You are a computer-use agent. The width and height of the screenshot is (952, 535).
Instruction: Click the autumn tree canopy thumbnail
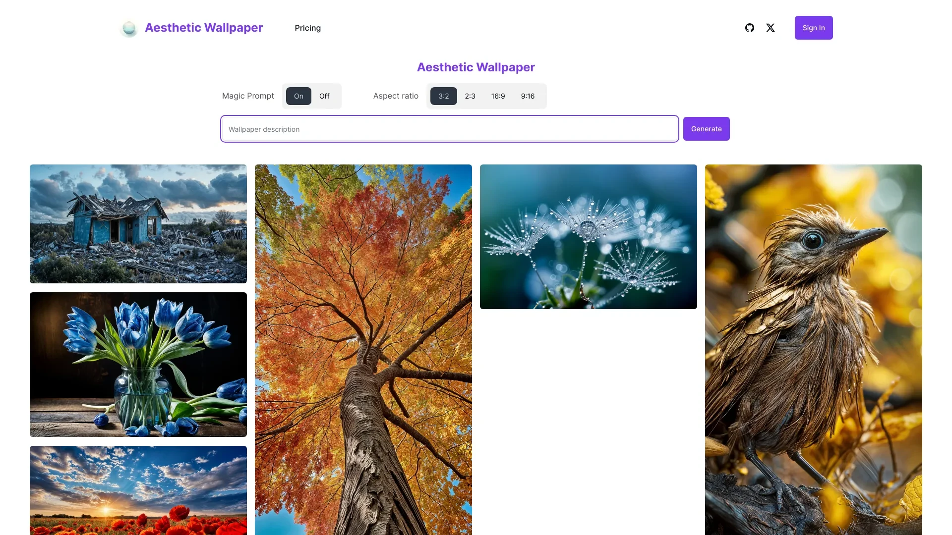pos(363,349)
